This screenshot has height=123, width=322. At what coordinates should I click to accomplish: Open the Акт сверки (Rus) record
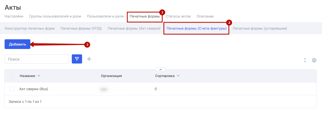pyautogui.click(x=34, y=89)
